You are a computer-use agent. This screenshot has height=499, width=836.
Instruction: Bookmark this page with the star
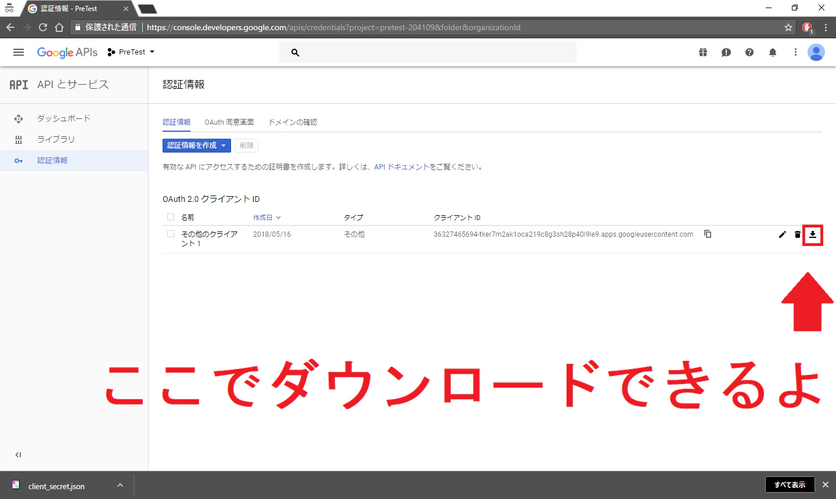coord(788,27)
